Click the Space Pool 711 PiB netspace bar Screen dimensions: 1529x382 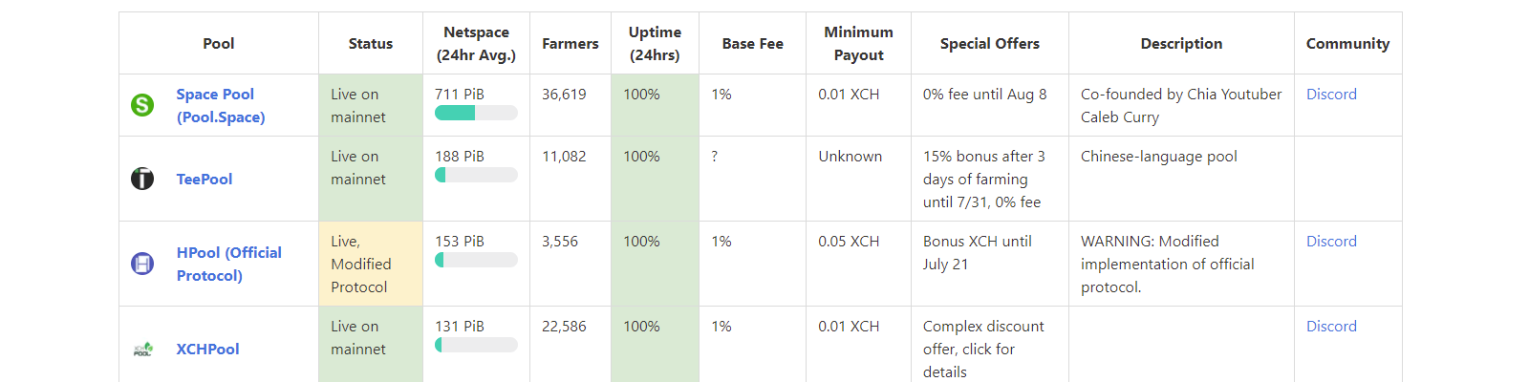[x=476, y=113]
